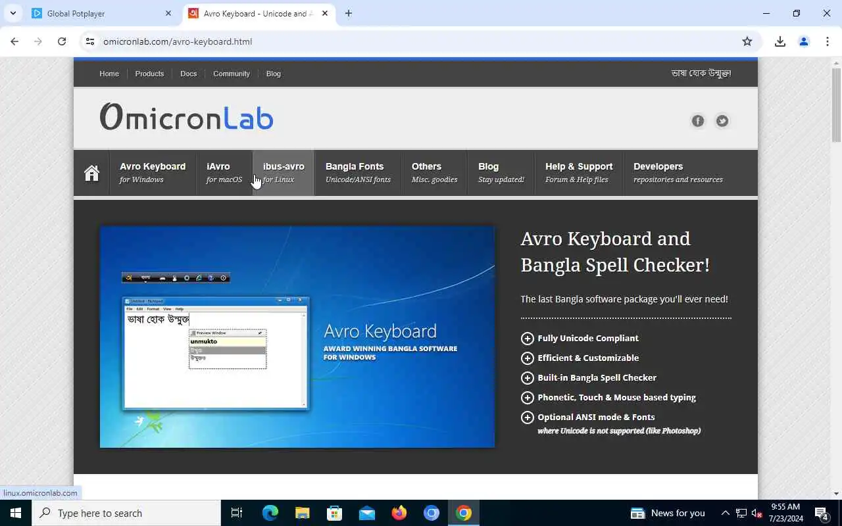Click the muted volume tray icon
The width and height of the screenshot is (842, 526).
tap(757, 513)
